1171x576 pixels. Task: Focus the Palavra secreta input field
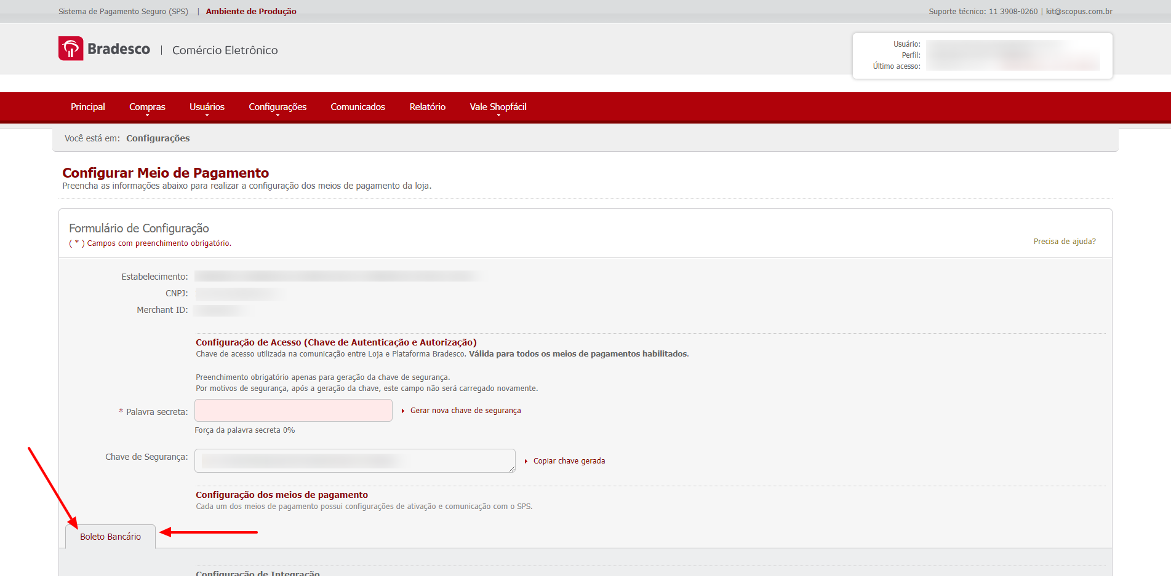pyautogui.click(x=294, y=410)
